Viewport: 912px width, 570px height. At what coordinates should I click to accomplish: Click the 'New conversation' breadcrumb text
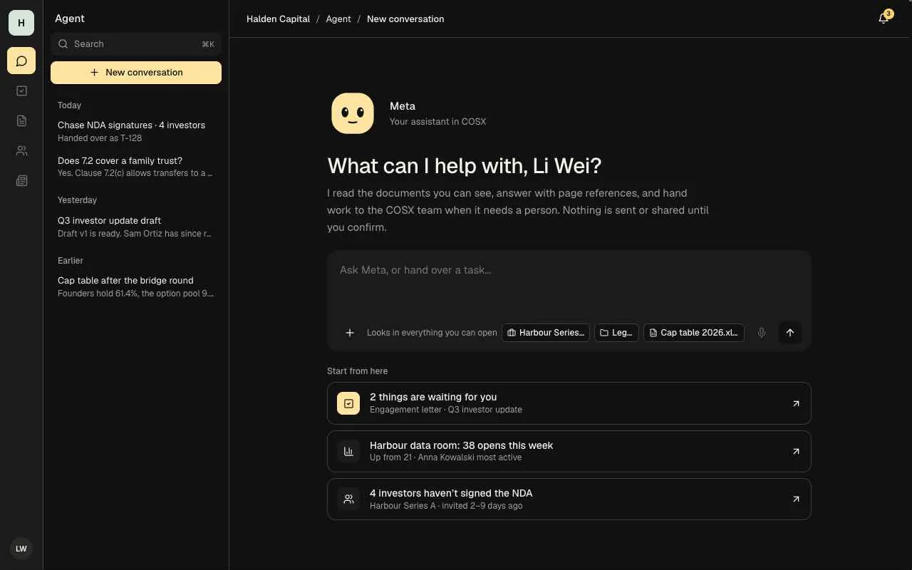click(x=405, y=19)
